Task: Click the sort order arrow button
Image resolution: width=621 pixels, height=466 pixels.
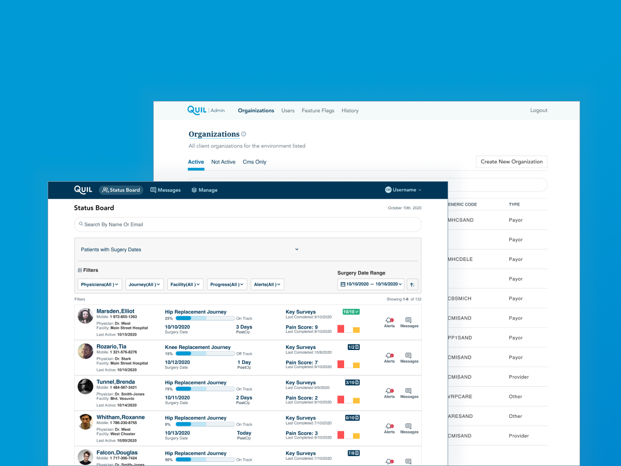Action: (412, 284)
